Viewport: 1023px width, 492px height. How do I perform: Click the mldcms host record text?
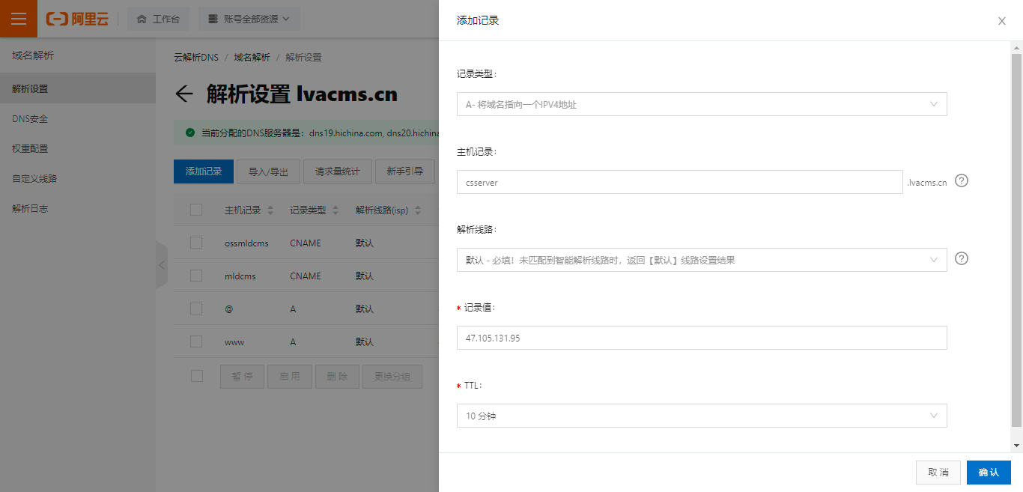click(240, 276)
